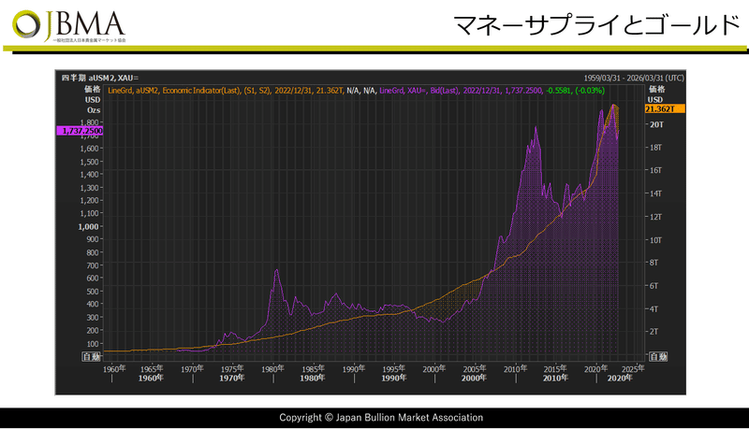
Task: Select the orange 21.362T value tag
Action: pyautogui.click(x=665, y=109)
